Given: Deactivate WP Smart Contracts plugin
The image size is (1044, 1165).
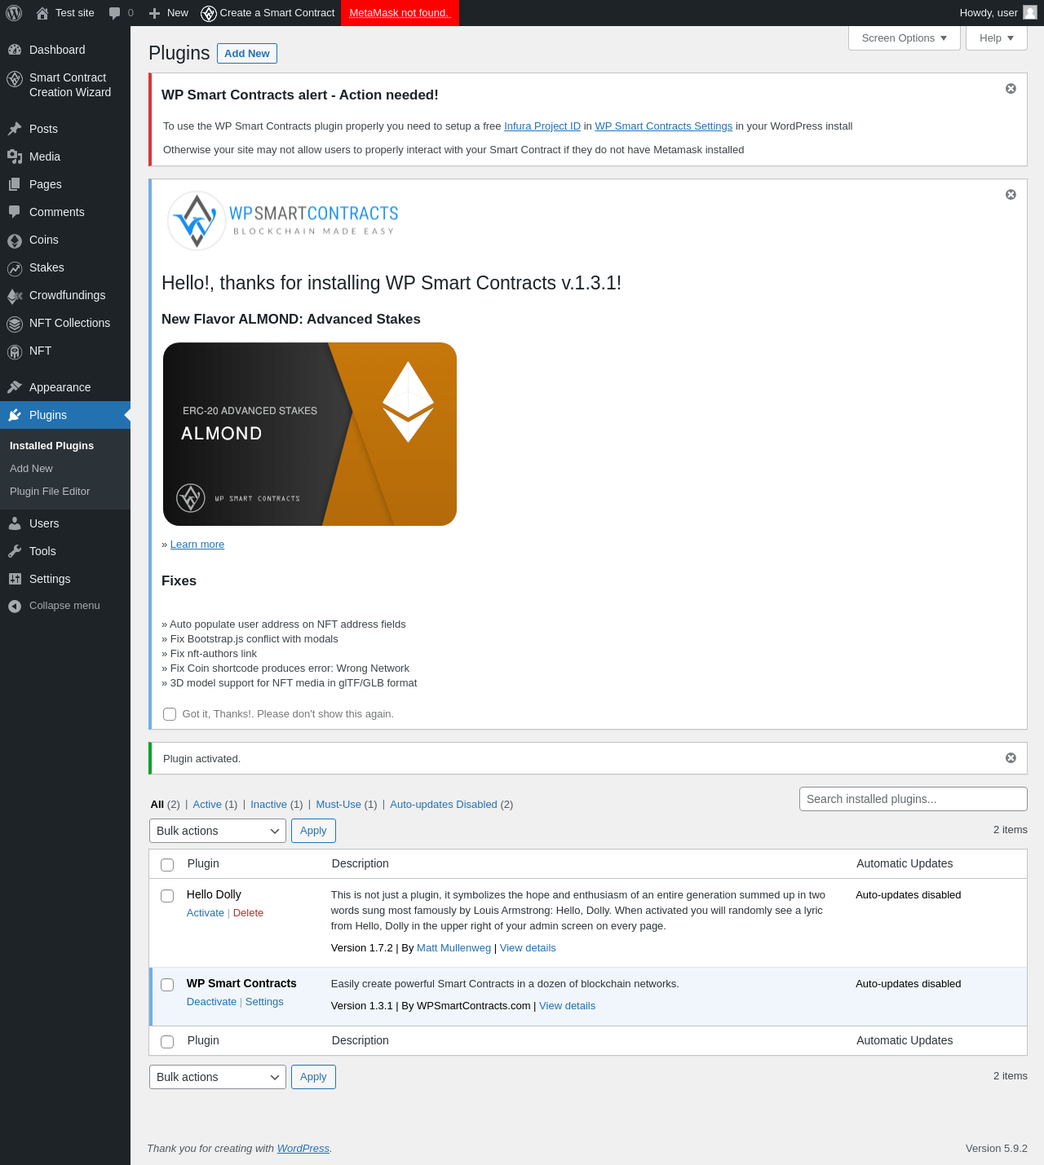Looking at the screenshot, I should pyautogui.click(x=211, y=1002).
